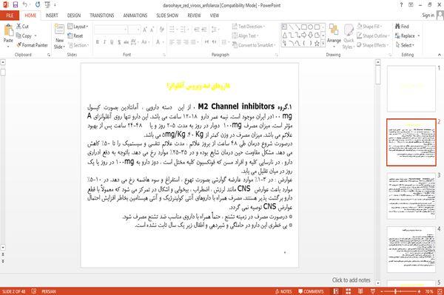Image resolution: width=444 pixels, height=295 pixels.
Task: Switch to the REVIEW tab
Action: click(x=194, y=16)
